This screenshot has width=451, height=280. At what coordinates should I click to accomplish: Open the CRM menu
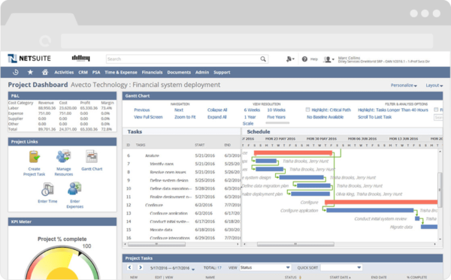pos(83,72)
